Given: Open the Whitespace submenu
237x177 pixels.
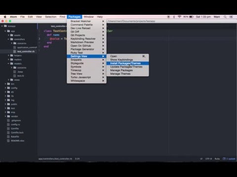Looking at the screenshot, I should [x=86, y=81].
